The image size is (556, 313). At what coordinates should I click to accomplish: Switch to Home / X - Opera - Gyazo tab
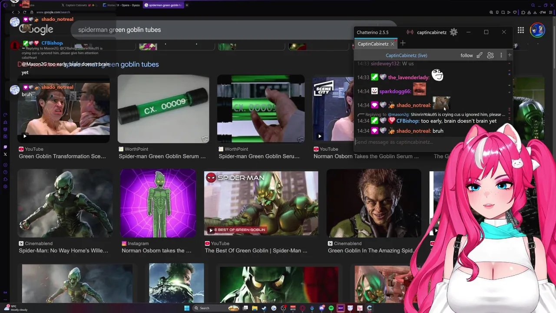pos(121,5)
